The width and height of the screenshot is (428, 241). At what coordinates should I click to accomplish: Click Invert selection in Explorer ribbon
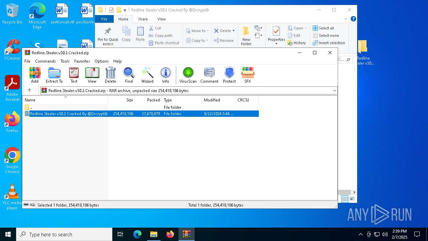pos(329,43)
